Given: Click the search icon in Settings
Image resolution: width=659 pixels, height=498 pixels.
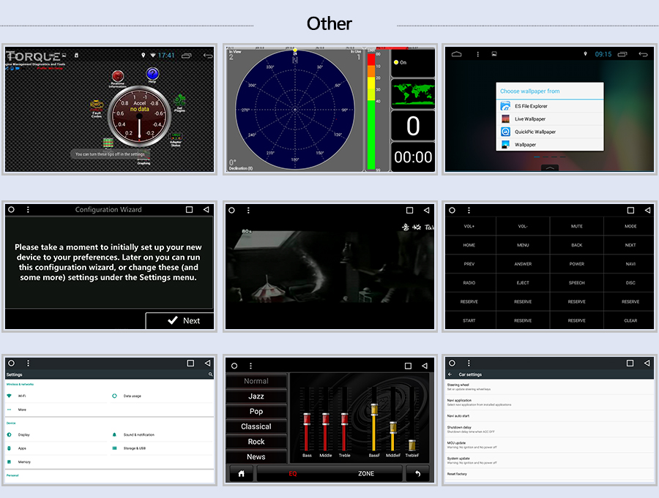Looking at the screenshot, I should click(211, 374).
